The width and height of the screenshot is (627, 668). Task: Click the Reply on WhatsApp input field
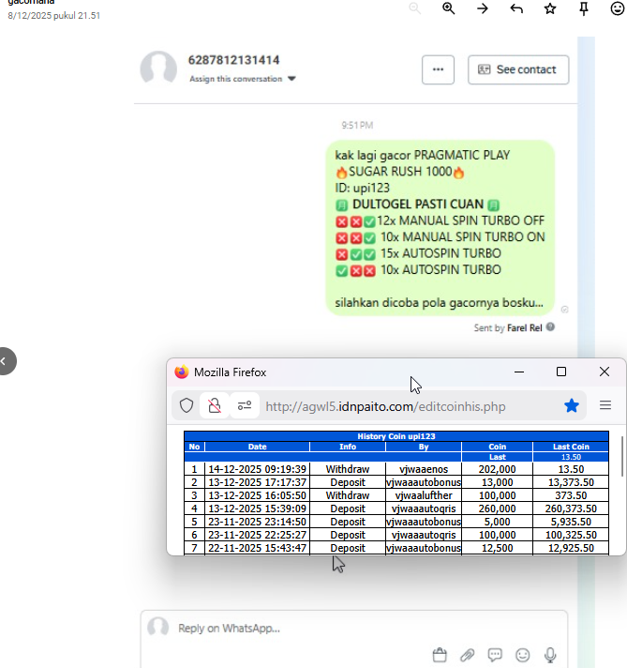point(353,629)
